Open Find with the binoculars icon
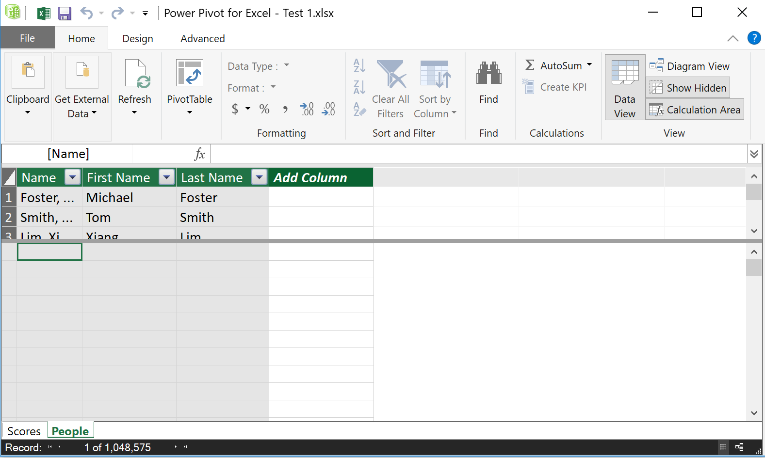 [488, 73]
